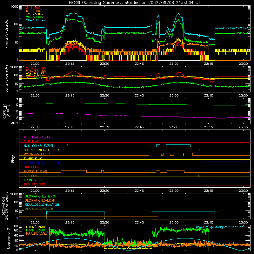Screen dimensions: 254x254
Task: Click the Flags axis title
Action: pyautogui.click(x=13, y=158)
